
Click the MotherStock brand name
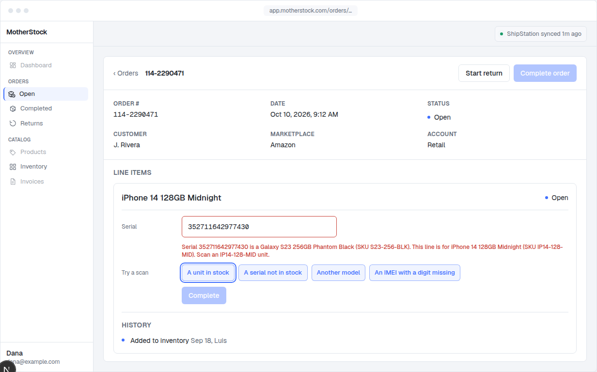[x=27, y=32]
